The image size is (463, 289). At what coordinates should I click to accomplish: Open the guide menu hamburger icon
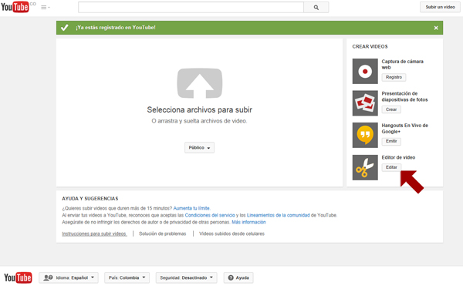(46, 8)
